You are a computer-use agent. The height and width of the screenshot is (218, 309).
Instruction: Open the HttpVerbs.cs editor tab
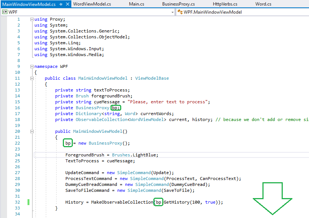click(x=225, y=4)
